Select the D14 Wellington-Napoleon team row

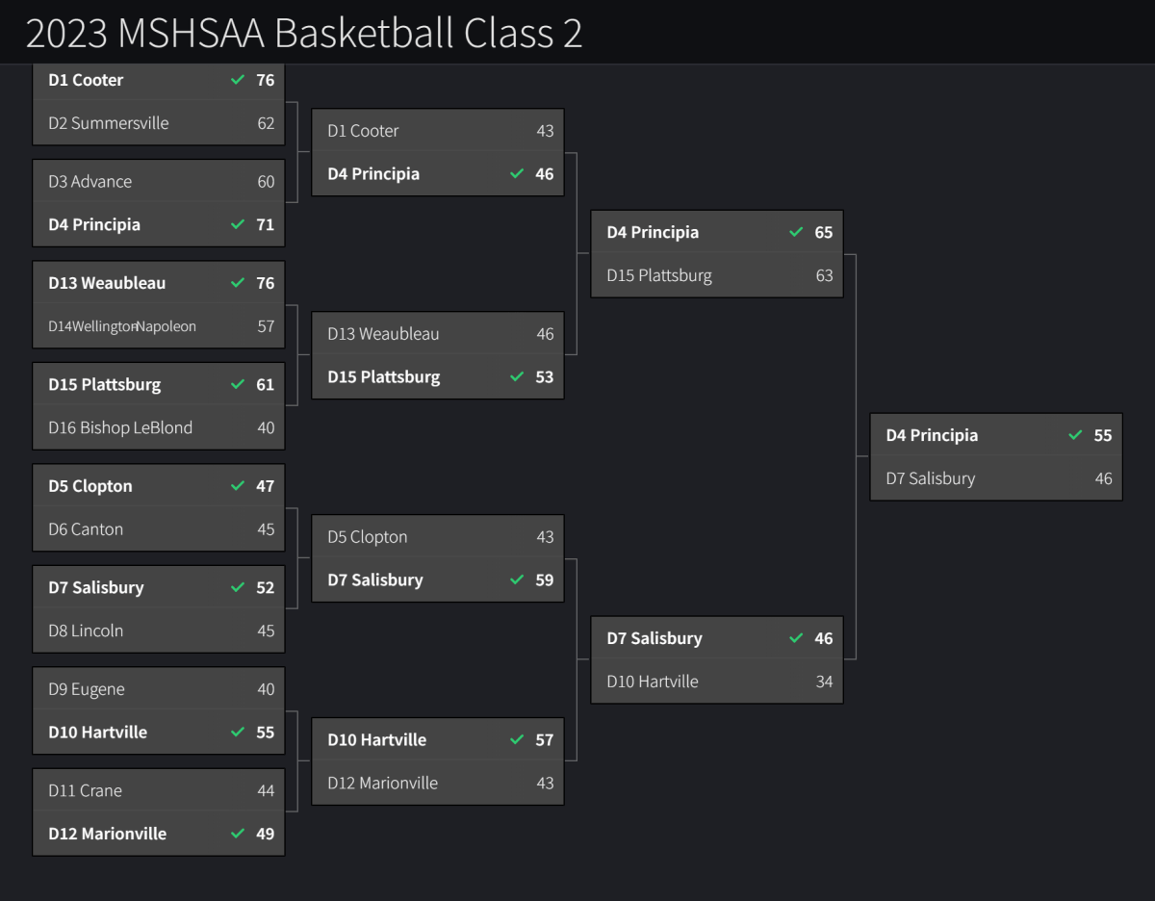coord(122,326)
